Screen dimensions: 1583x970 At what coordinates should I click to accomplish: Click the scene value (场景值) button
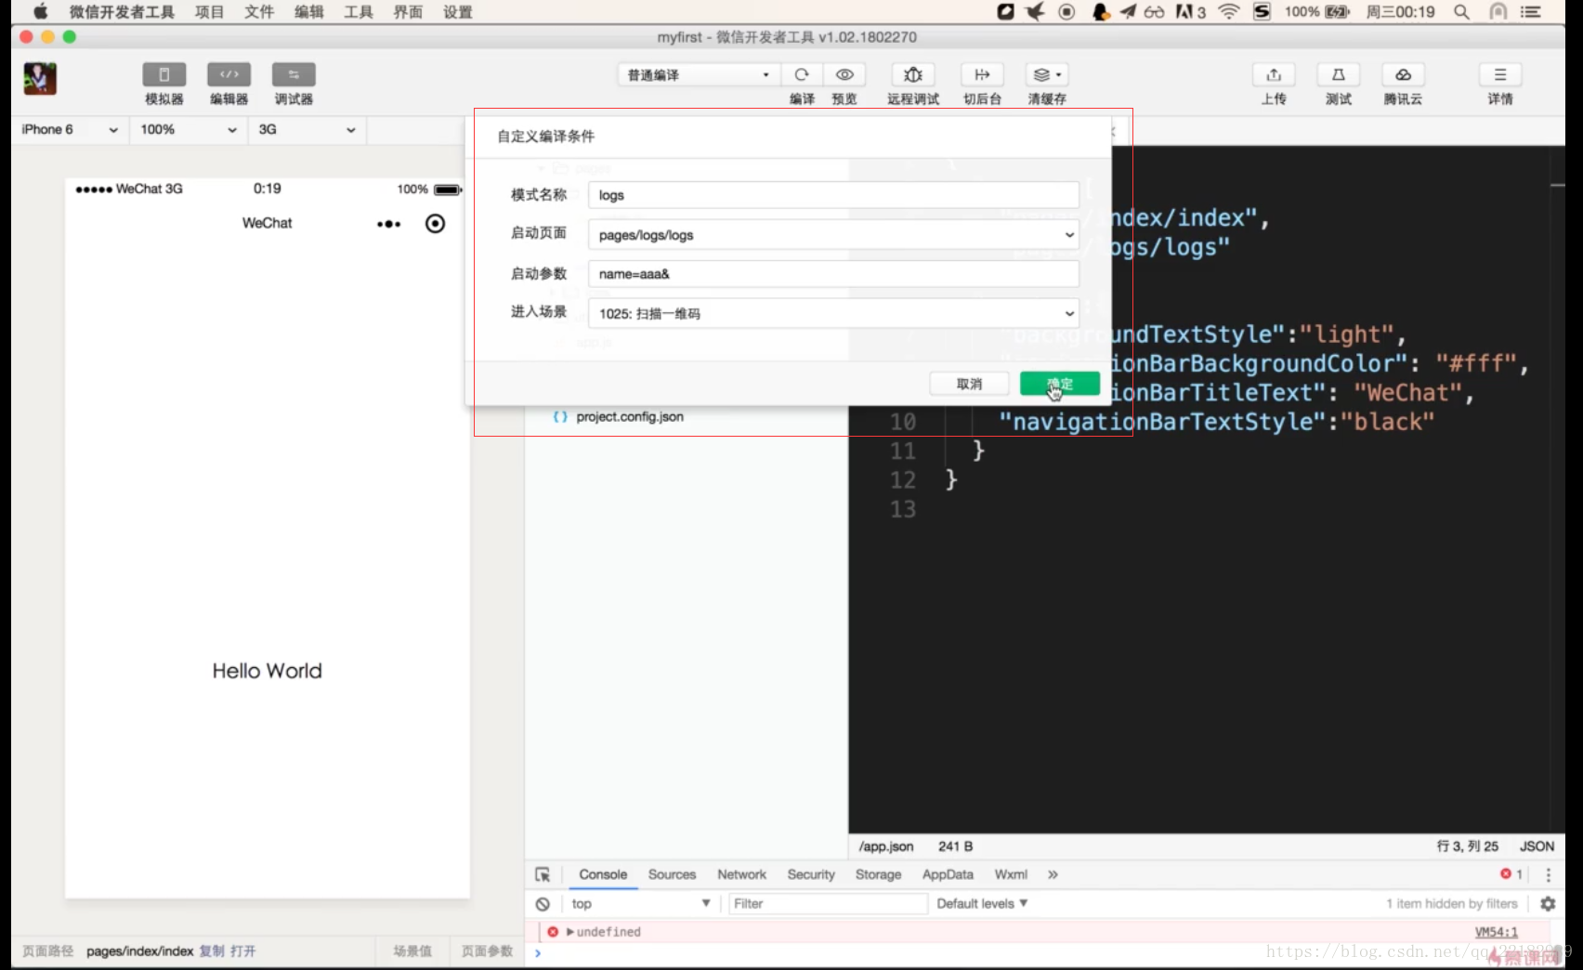pos(412,951)
